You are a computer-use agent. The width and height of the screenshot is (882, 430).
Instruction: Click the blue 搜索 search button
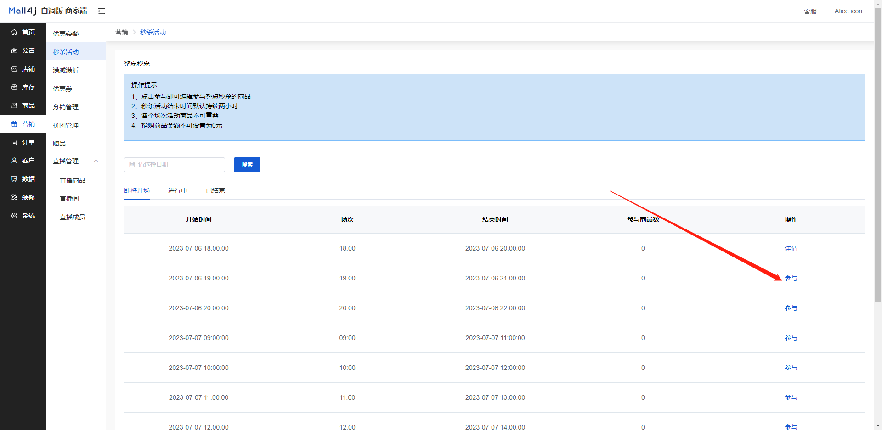(247, 165)
